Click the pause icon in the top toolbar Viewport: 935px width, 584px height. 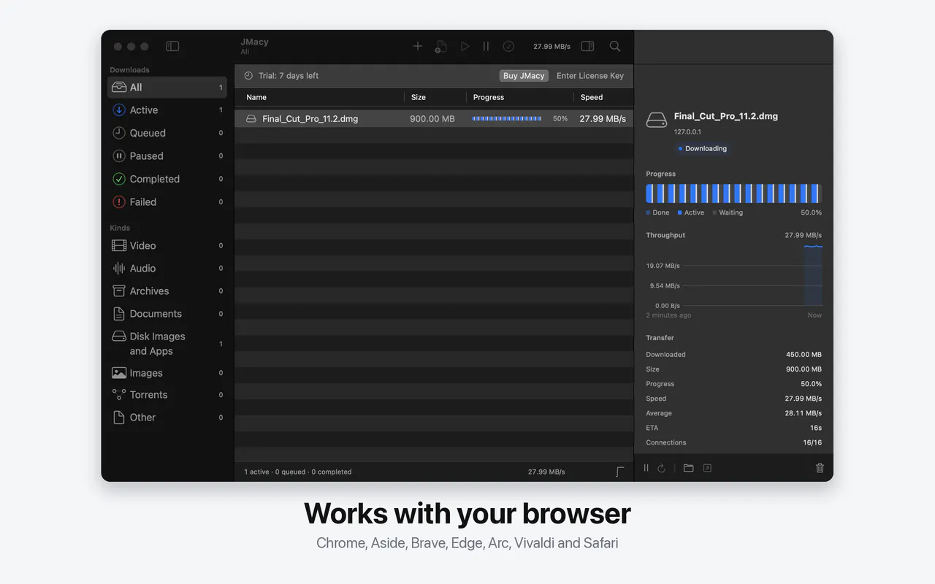coord(486,46)
